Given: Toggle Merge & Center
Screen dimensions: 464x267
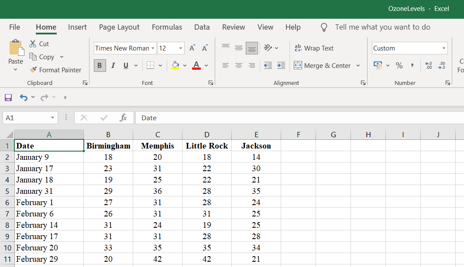Looking at the screenshot, I should pos(322,65).
